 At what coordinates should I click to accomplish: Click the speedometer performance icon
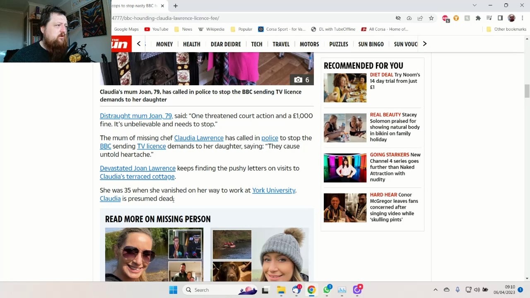tap(409, 18)
